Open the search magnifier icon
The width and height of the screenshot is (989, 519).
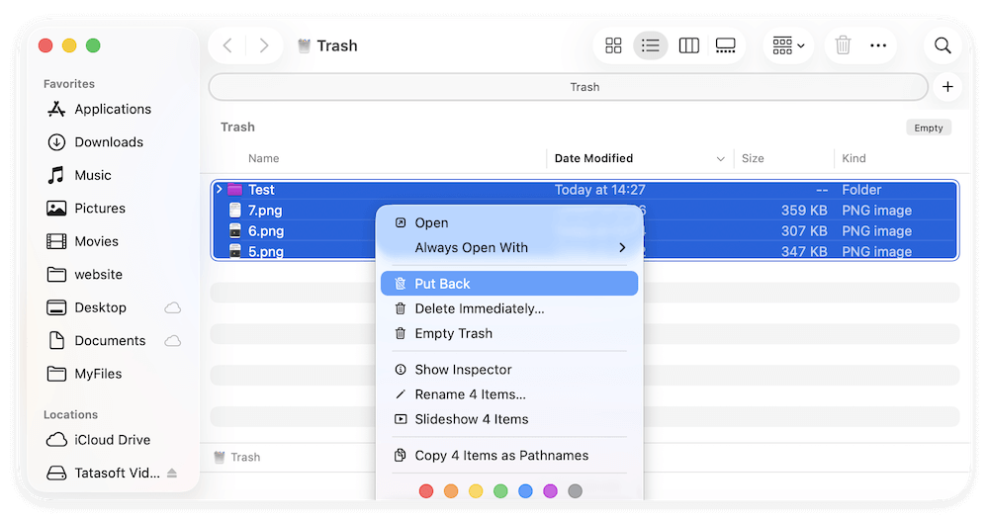coord(943,45)
